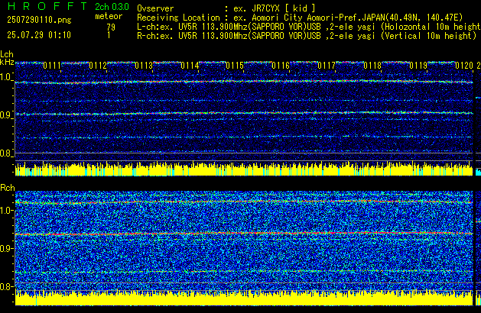Image resolution: width=481 pixels, height=313 pixels.
Task: Click the Lch 0.9 kHz axis label
Action: [5, 115]
